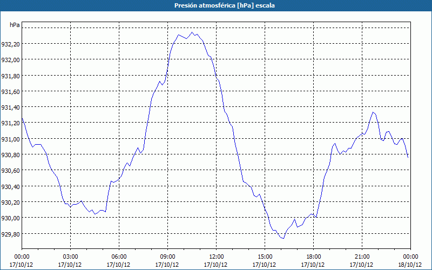Viewport: 432px width, 270px height.
Task: Select the 929,80 axis value
Action: click(x=10, y=234)
